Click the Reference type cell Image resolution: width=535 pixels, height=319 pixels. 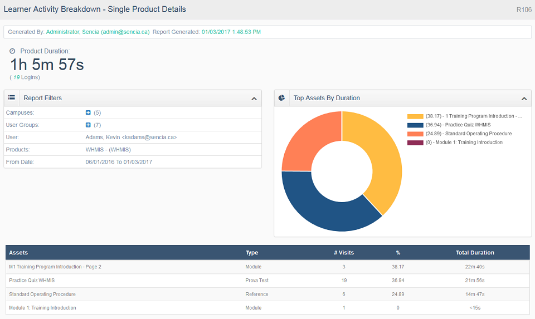point(257,294)
